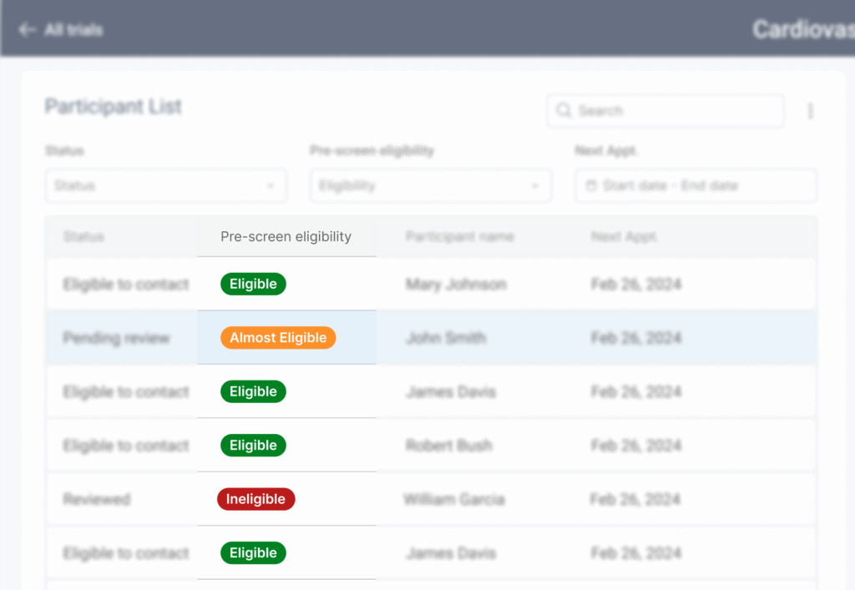Click the orange Almost Eligible badge
Image resolution: width=855 pixels, height=590 pixels.
click(x=278, y=338)
